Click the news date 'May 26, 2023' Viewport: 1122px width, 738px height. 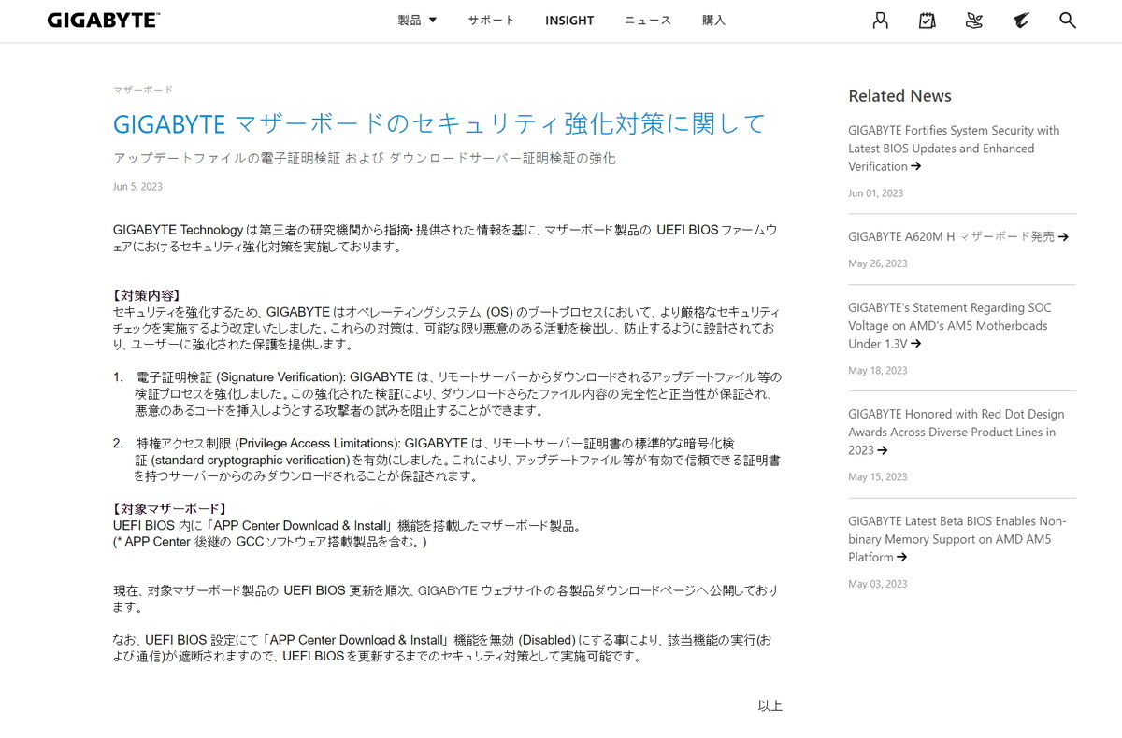877,263
